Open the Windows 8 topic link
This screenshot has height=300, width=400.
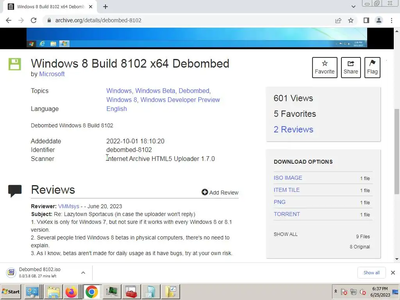[x=121, y=100]
